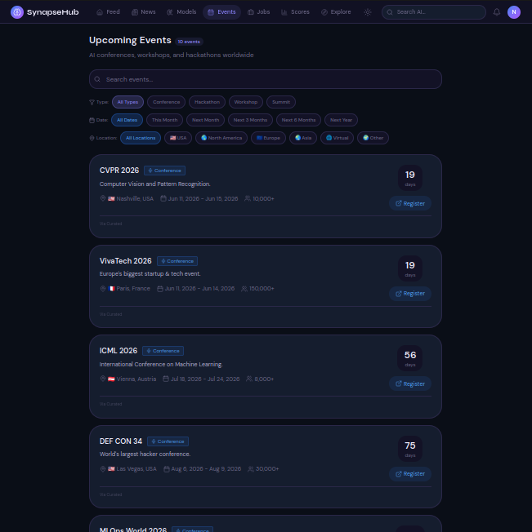Open notifications bell icon
This screenshot has height=532, width=532.
[x=497, y=12]
